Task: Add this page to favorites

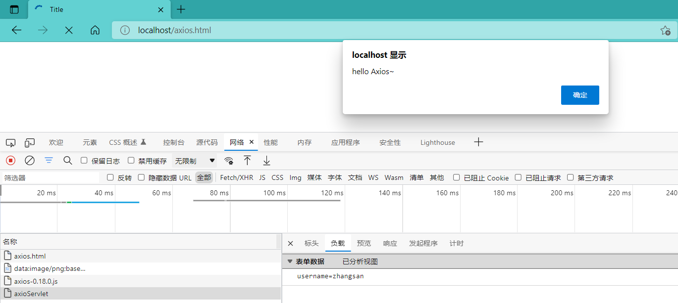Action: [665, 30]
